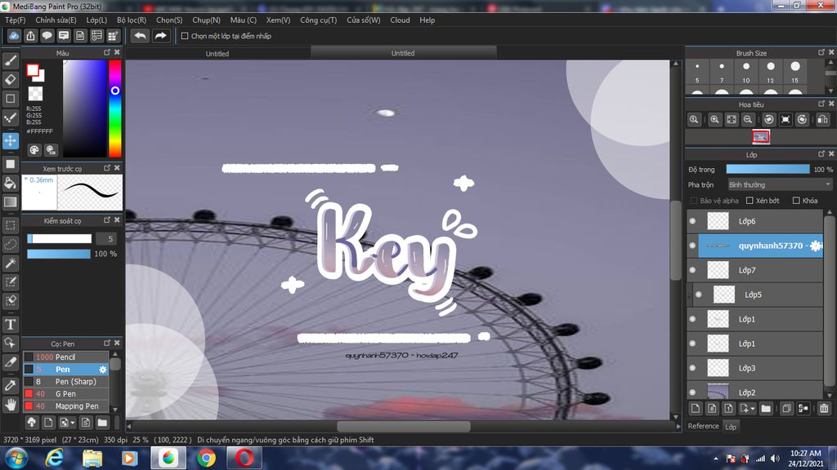Screen dimensions: 837x470
Task: Click the layer 'Độ trong' opacity slider
Action: [768, 169]
